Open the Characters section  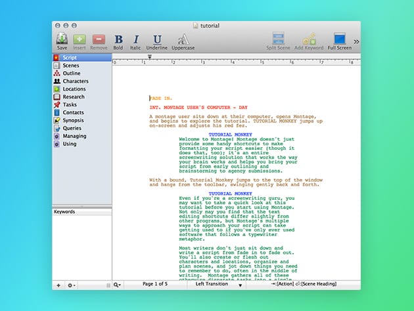(82, 81)
